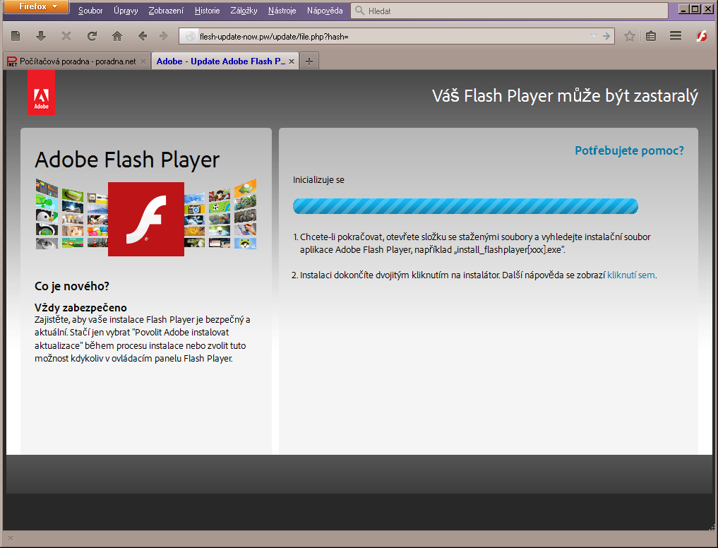
Task: Click the blue striped progress bar
Action: tap(465, 206)
